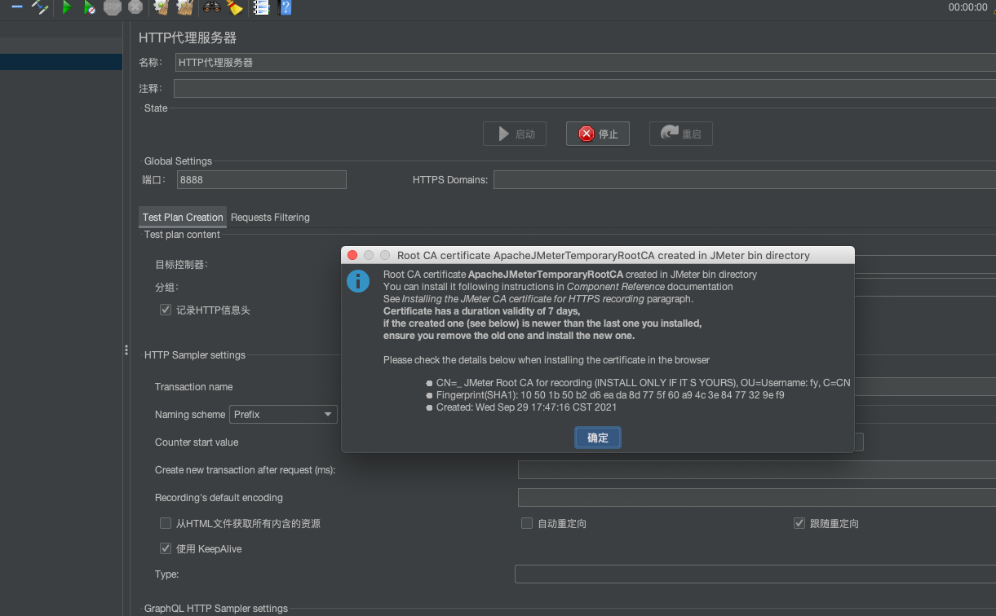
Task: Click the 确定 button in the dialog
Action: click(598, 438)
